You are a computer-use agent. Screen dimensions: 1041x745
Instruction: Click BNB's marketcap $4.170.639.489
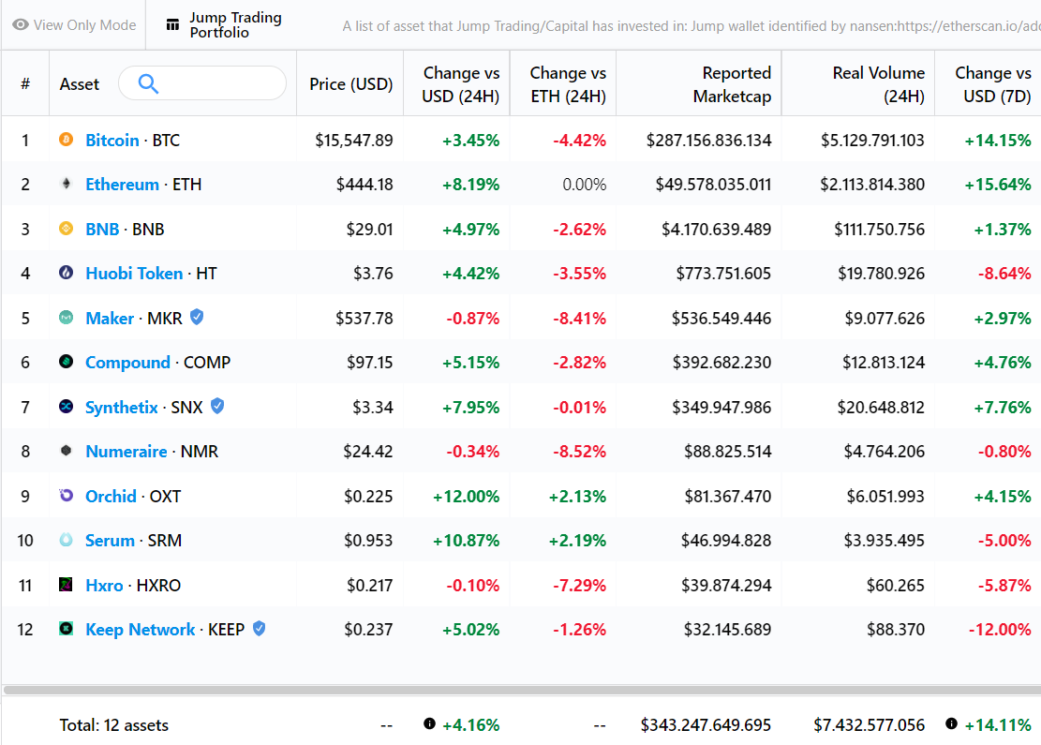pos(717,229)
